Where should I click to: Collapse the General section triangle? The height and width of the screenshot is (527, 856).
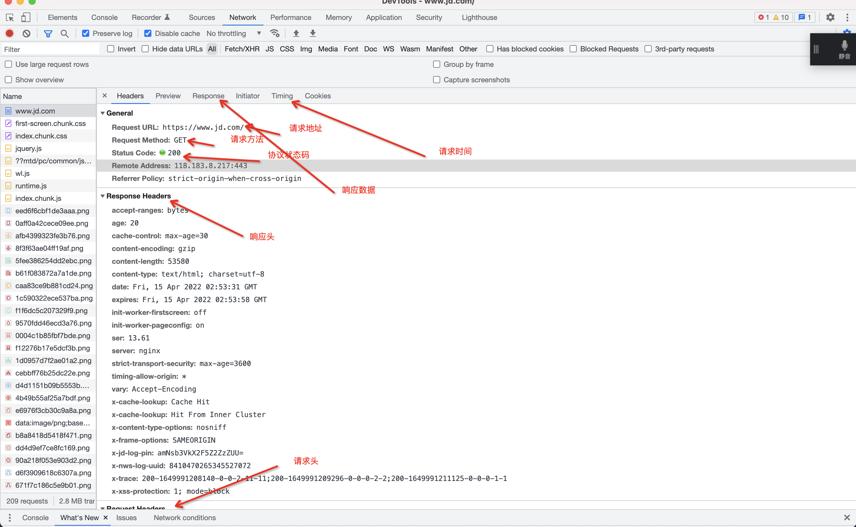103,113
